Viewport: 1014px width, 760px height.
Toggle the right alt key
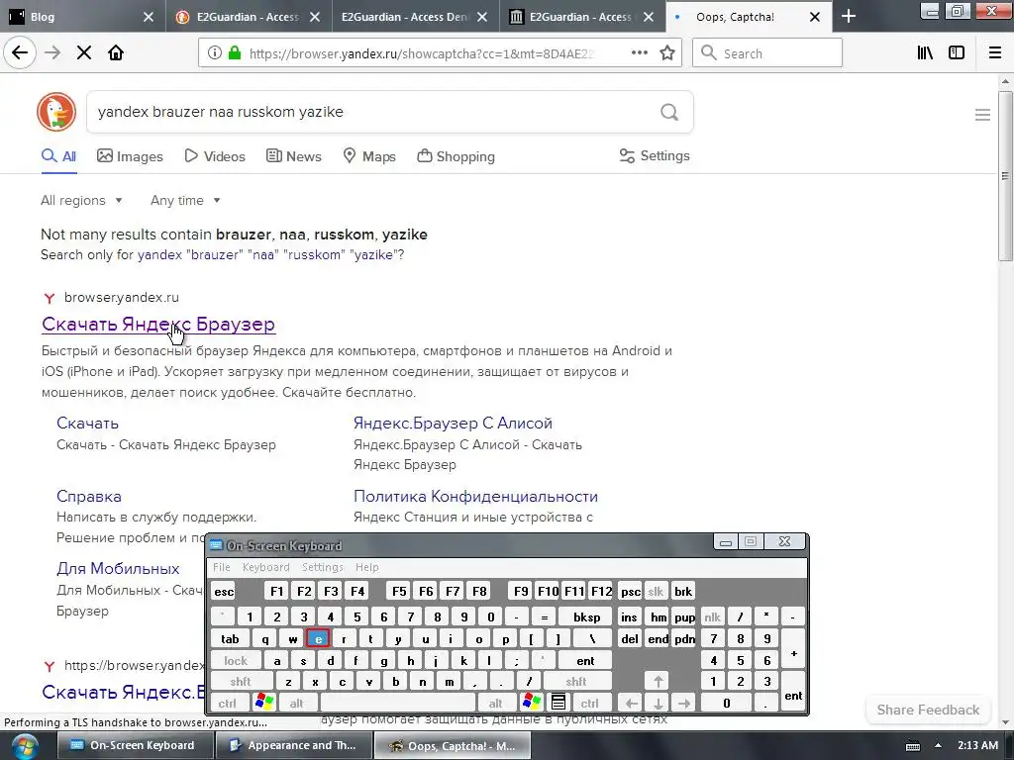coord(495,703)
